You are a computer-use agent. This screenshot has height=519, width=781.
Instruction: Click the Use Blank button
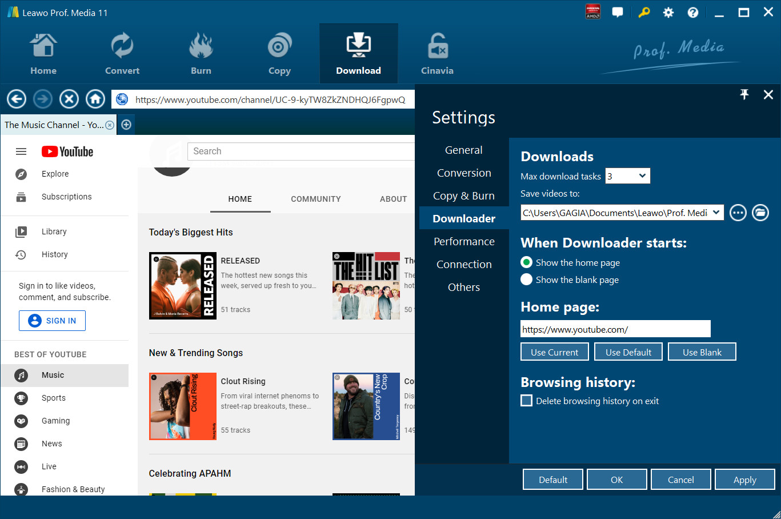click(x=702, y=352)
